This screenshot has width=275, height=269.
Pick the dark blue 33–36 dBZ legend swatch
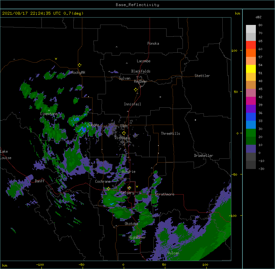251,117
